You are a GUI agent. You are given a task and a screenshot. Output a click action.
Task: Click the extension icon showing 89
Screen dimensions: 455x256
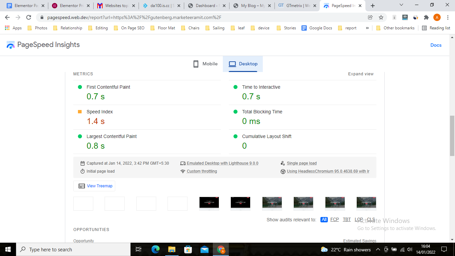(405, 17)
